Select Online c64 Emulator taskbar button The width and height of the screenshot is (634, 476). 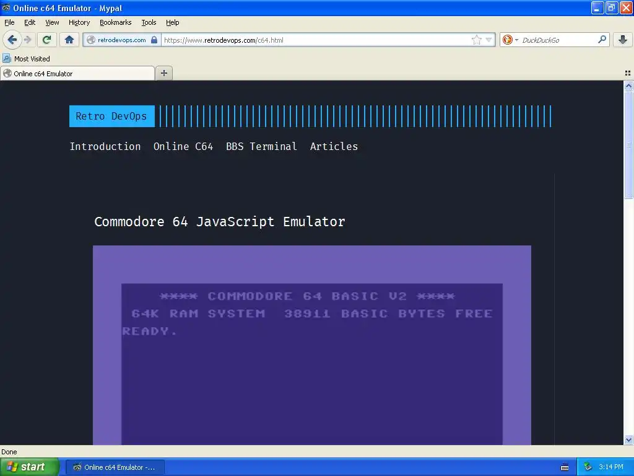click(115, 467)
